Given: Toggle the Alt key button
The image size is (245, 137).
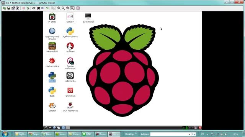Looking at the screenshot, I should [47, 8].
